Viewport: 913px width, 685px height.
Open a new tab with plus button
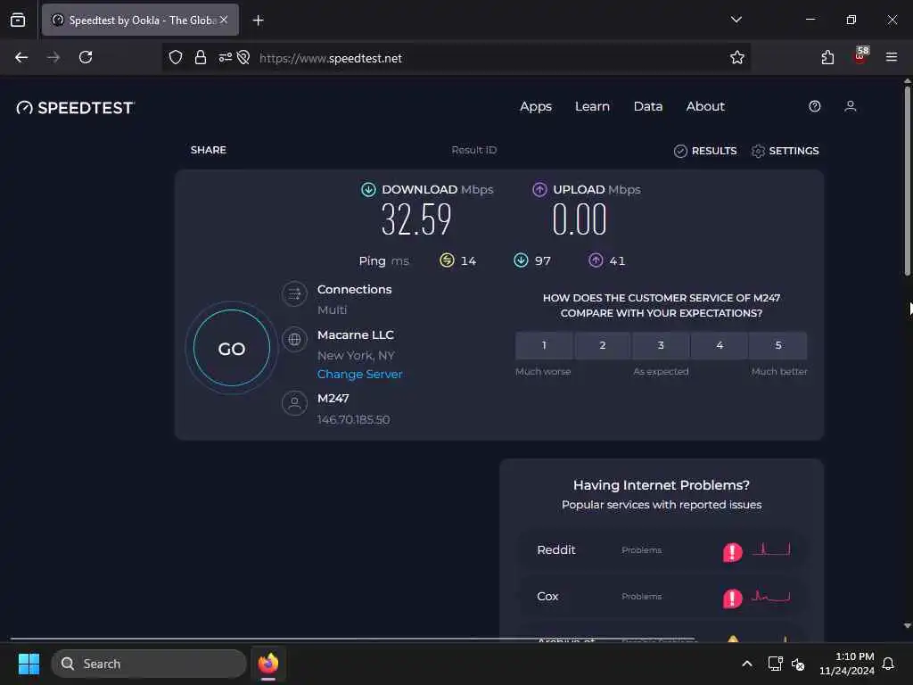[x=258, y=20]
